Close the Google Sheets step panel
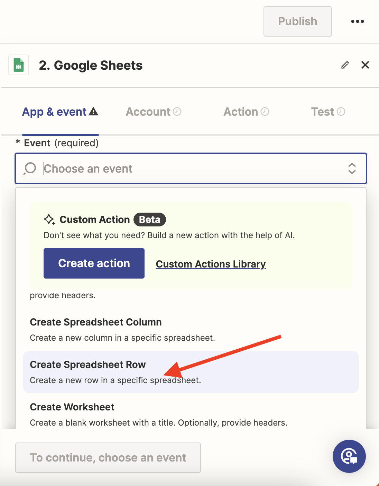Image resolution: width=379 pixels, height=486 pixels. (365, 65)
